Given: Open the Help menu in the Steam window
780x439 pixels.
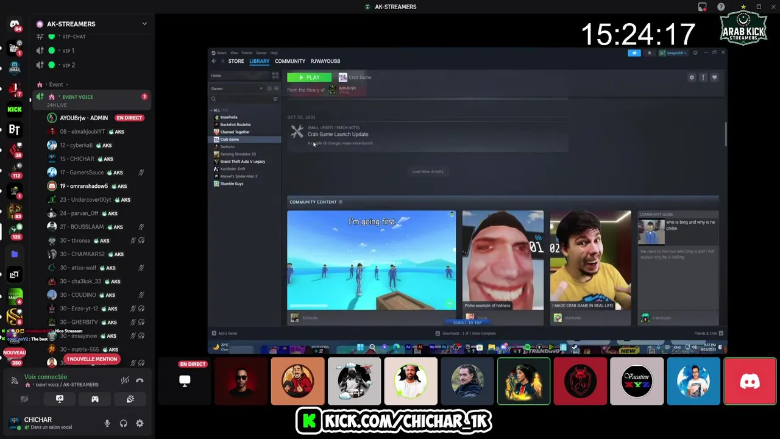Looking at the screenshot, I should coord(274,53).
